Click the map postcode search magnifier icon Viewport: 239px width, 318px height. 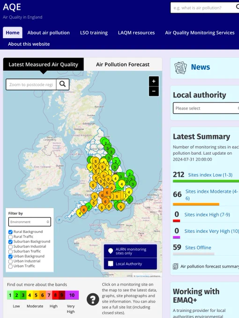63,84
